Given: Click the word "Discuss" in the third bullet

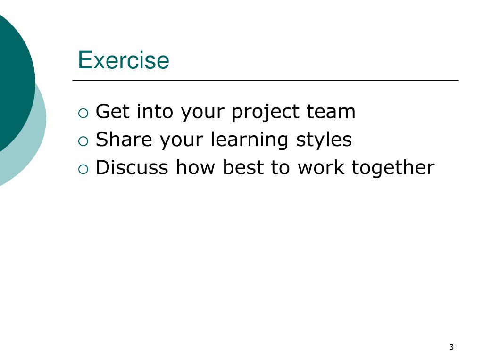Looking at the screenshot, I should pos(132,167).
